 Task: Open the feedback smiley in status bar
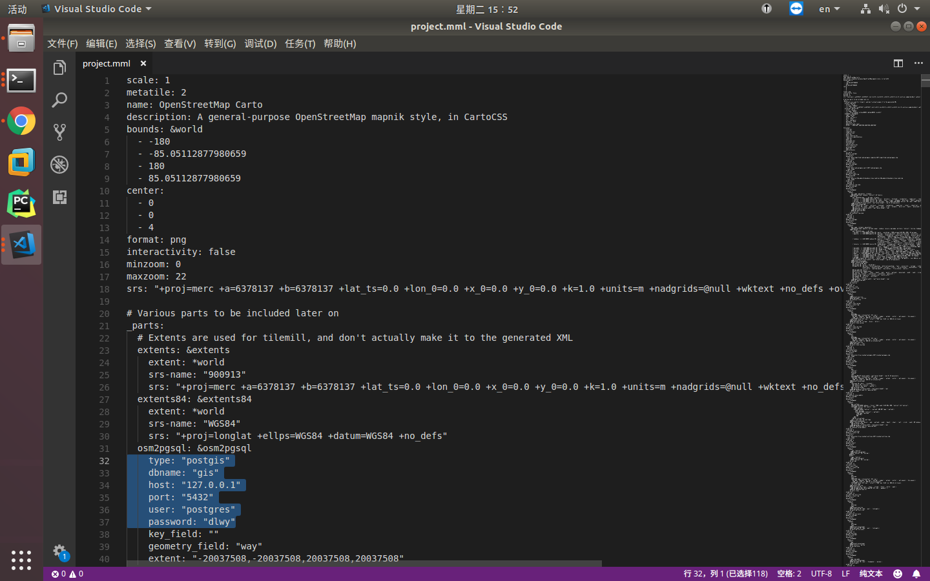coord(898,574)
